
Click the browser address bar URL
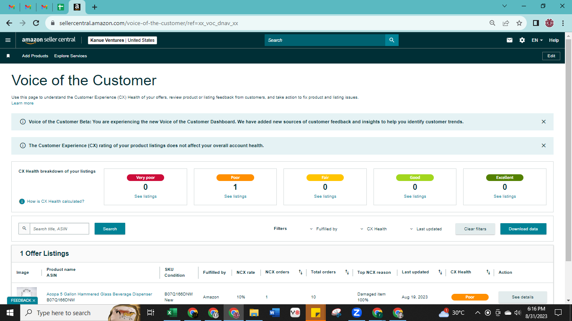(149, 23)
